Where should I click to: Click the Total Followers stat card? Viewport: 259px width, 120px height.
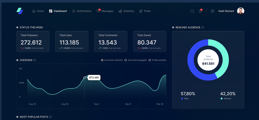(33, 42)
